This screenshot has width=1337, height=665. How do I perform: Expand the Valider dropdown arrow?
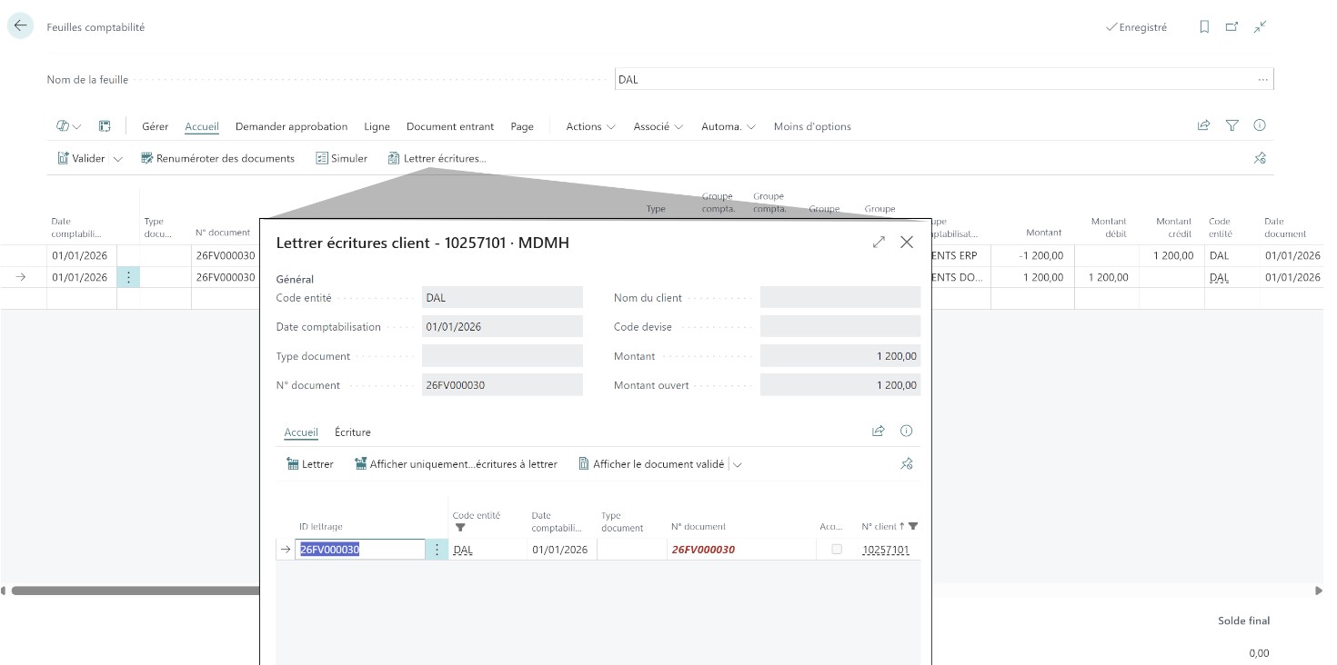pos(118,159)
